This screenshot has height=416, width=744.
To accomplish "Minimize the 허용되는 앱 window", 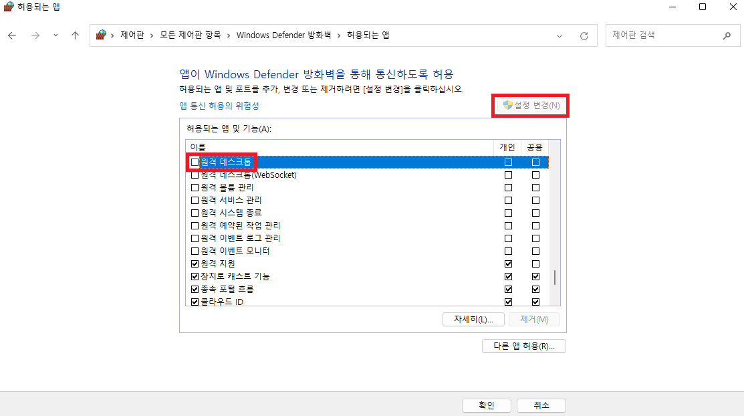I will pos(672,7).
